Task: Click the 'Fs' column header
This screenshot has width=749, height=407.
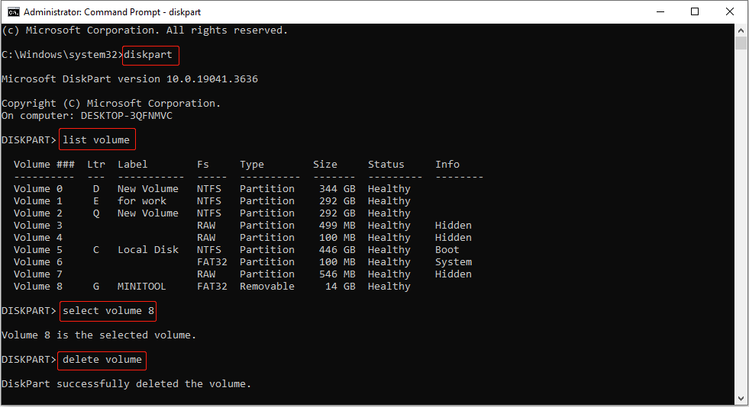Action: [x=203, y=165]
